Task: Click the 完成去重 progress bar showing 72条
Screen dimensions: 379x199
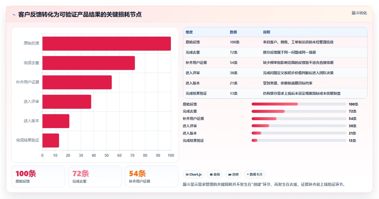Action: click(299, 111)
